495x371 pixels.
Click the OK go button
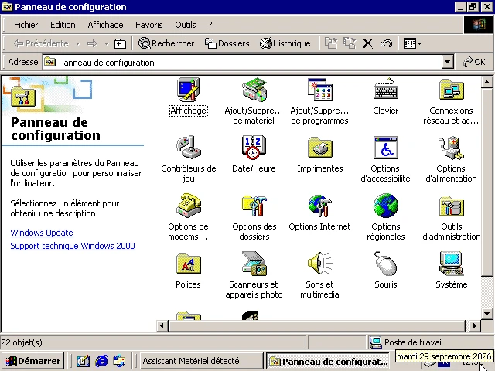click(x=474, y=62)
